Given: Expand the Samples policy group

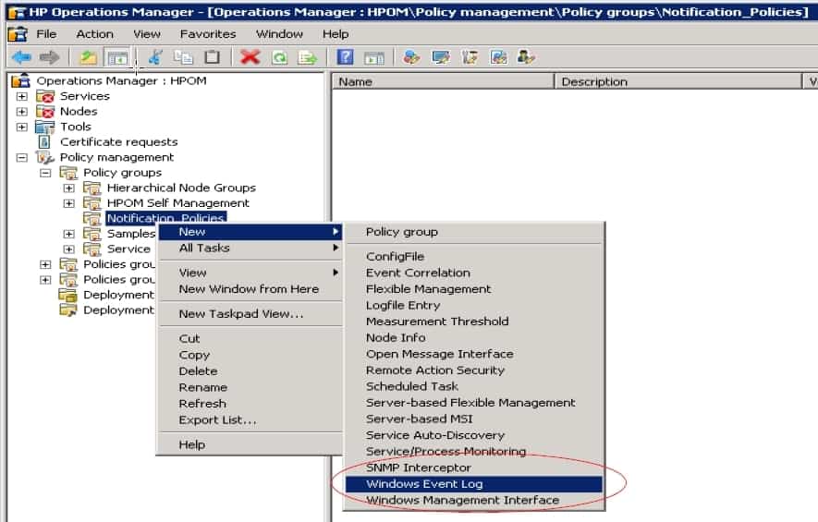Looking at the screenshot, I should click(69, 234).
